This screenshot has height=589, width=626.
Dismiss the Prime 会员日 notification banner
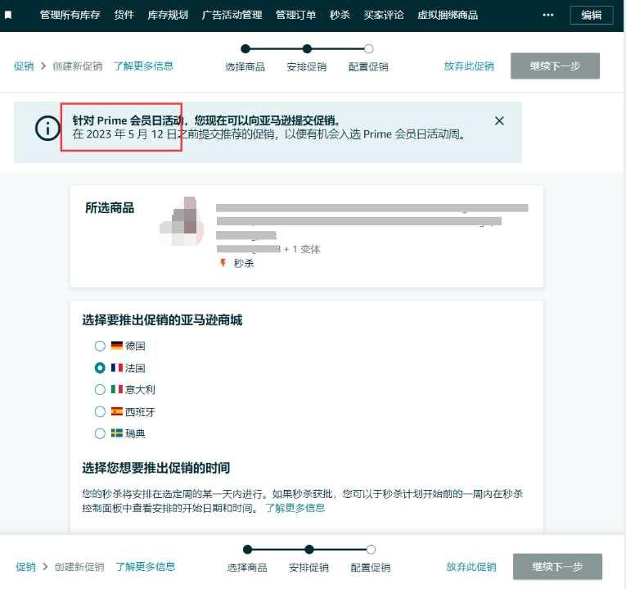click(499, 120)
